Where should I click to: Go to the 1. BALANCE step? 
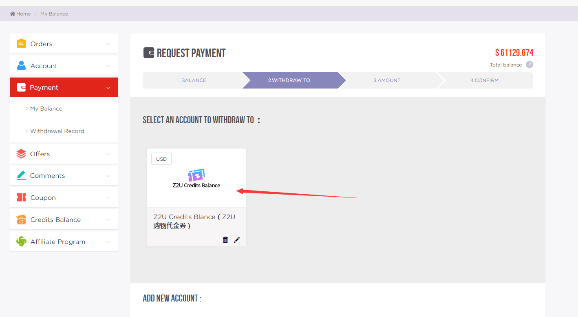point(191,80)
